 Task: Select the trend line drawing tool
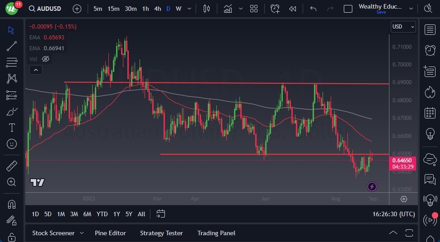(x=12, y=46)
